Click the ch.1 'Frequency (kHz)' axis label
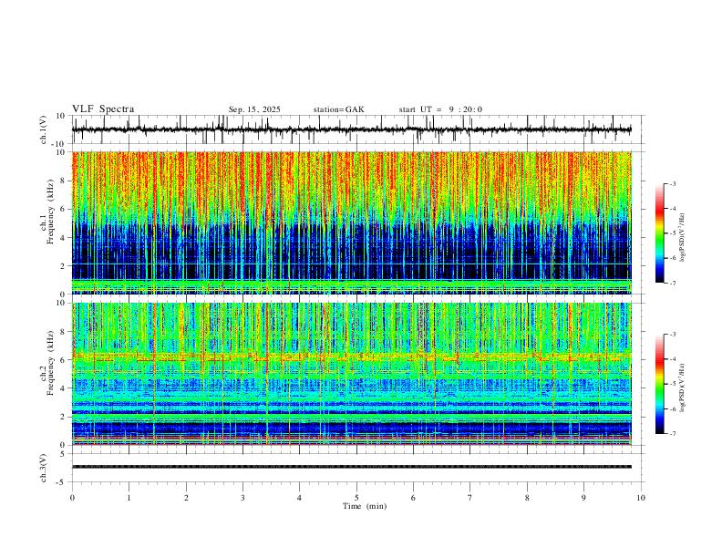The image size is (722, 558). (50, 212)
